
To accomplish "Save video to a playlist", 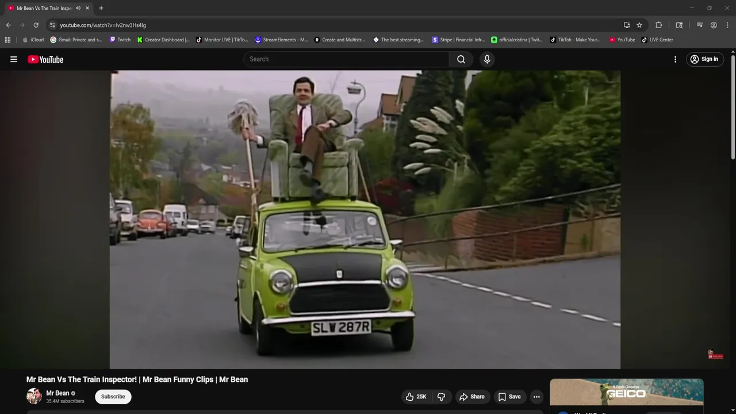I will (x=509, y=397).
